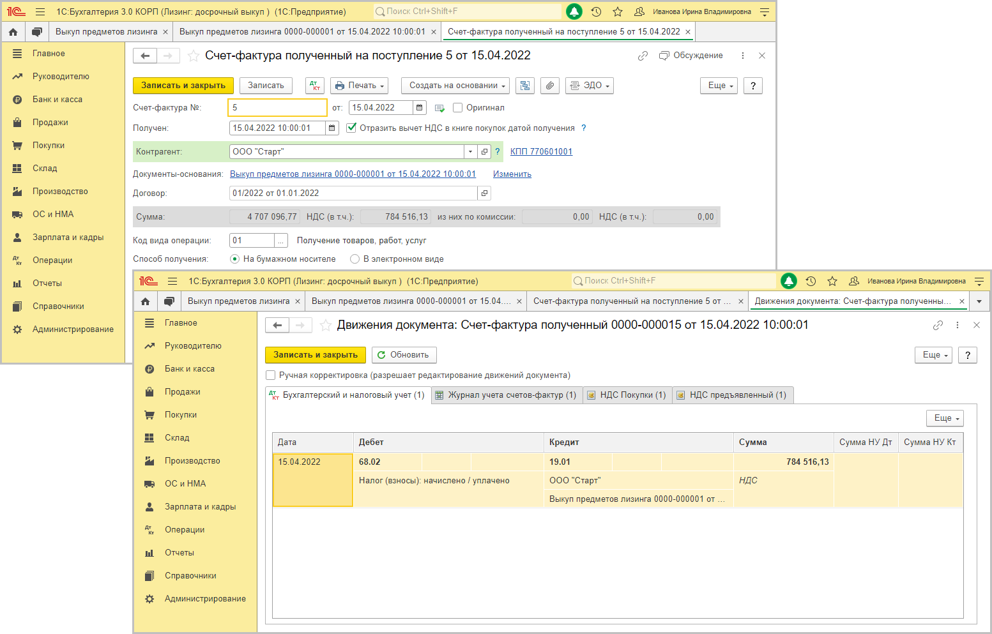The image size is (992, 634).
Task: Click the sum 784 516,13 table cell
Action: 783,462
